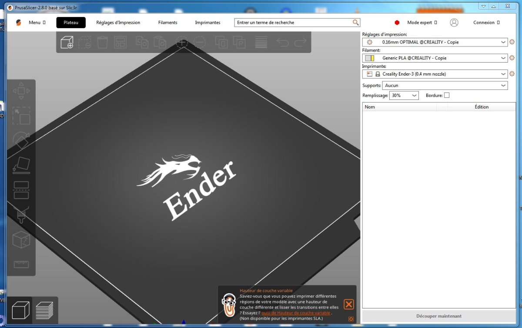The image size is (522, 328).
Task: Click the user account avatar icon
Action: click(454, 23)
